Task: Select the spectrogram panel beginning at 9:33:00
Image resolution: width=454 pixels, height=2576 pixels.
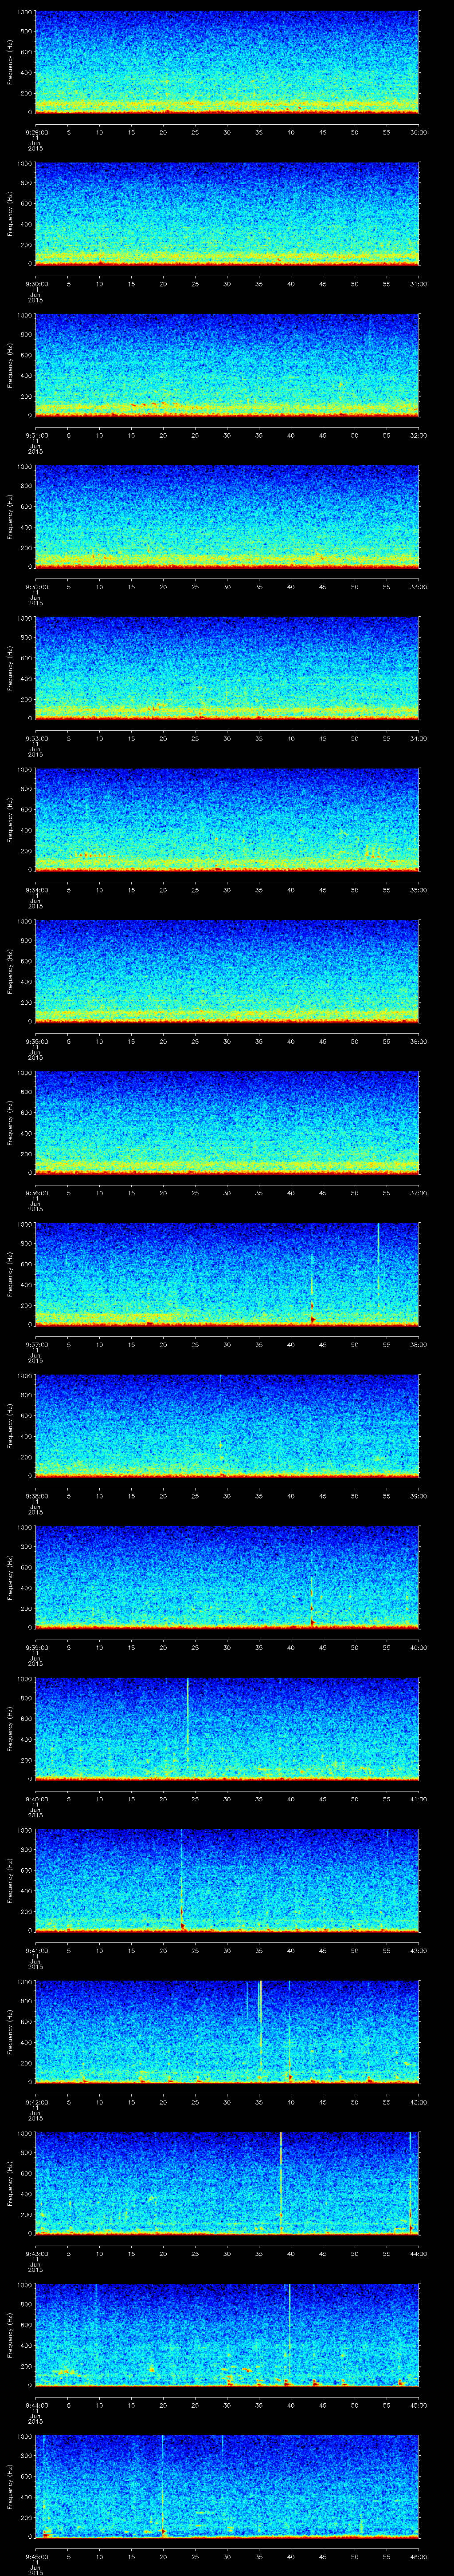Action: [227, 668]
